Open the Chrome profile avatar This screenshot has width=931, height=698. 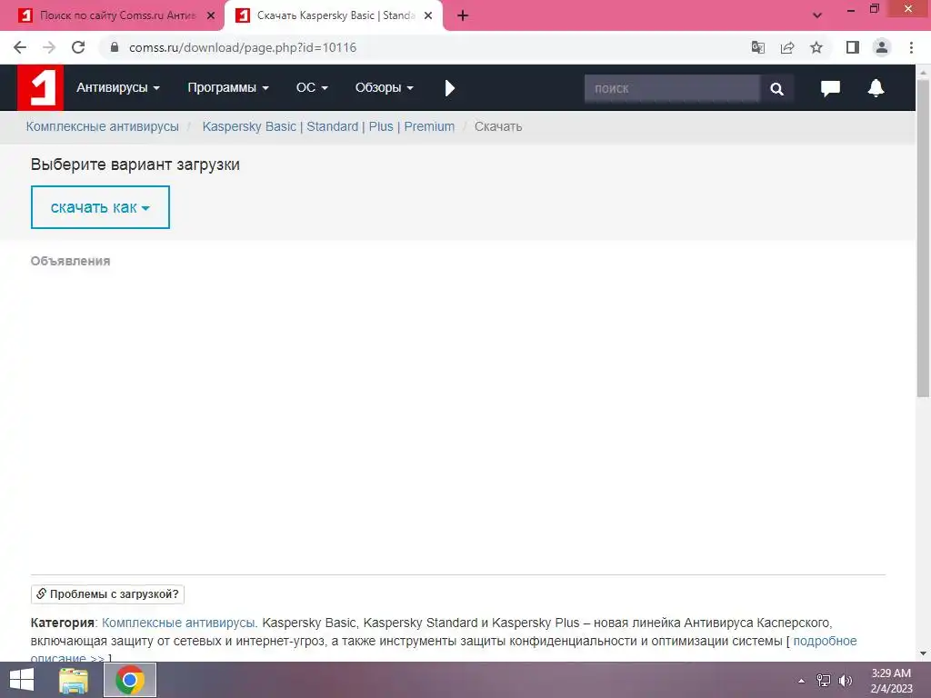(882, 47)
